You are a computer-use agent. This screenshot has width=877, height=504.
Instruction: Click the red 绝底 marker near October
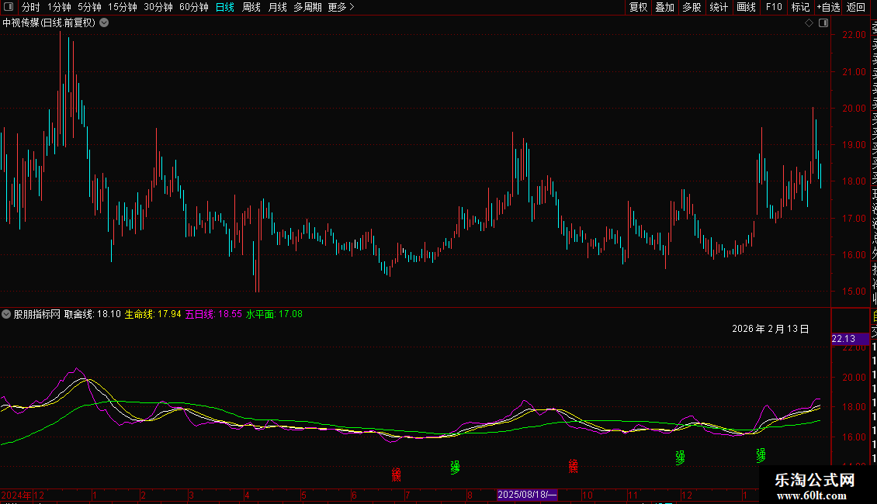tap(573, 465)
